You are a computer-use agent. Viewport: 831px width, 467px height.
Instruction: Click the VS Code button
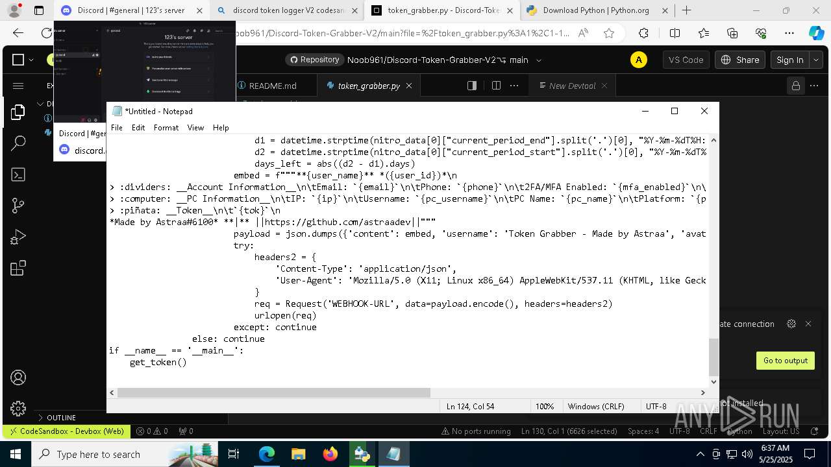click(686, 60)
